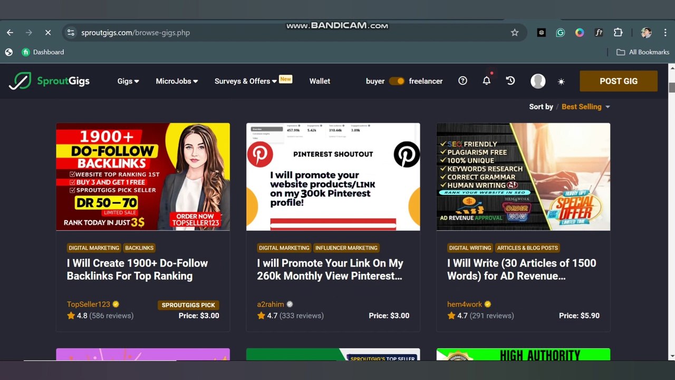Visit seller TopSeller123 profile
675x380 pixels.
[x=89, y=304]
